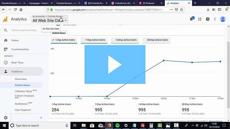Switch to the Campaigns browser tab
The width and height of the screenshot is (230, 129).
coord(41,3)
